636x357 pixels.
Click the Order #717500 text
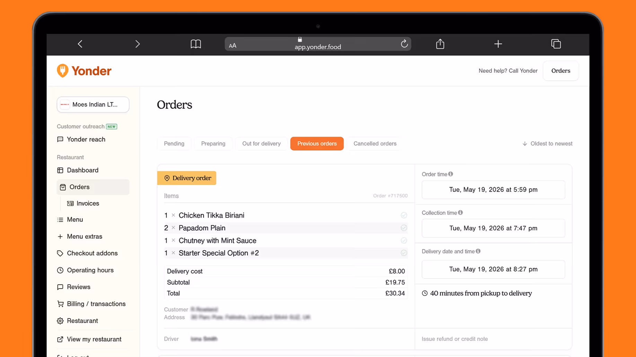click(x=390, y=196)
